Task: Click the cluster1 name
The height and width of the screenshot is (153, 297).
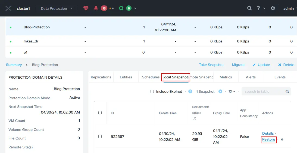Action: click(x=23, y=8)
